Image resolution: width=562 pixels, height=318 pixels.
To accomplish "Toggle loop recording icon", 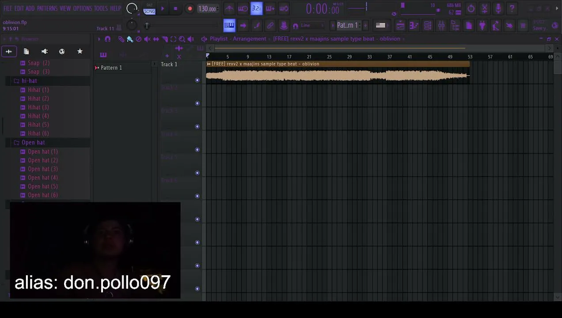I will [284, 8].
